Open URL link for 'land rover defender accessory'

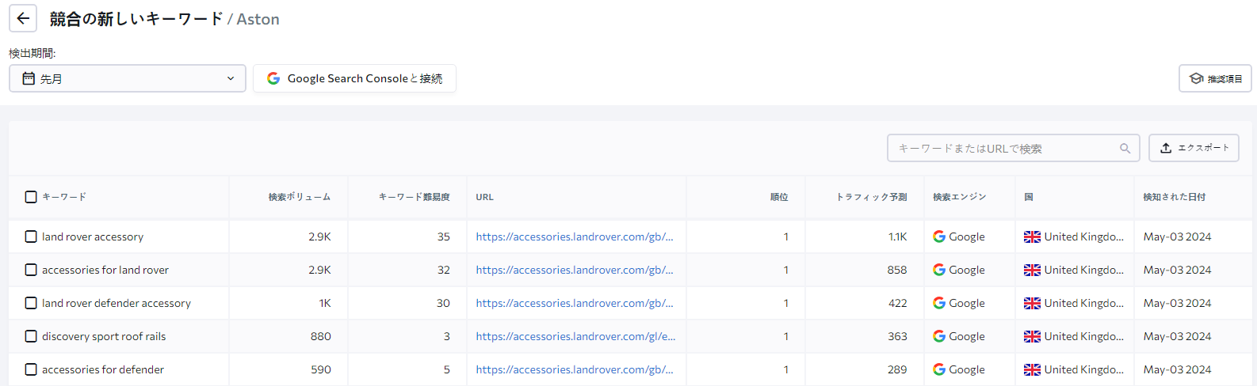[x=575, y=303]
